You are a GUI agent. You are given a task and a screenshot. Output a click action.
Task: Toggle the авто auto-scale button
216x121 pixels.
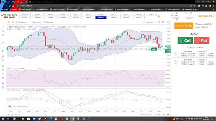164,114
